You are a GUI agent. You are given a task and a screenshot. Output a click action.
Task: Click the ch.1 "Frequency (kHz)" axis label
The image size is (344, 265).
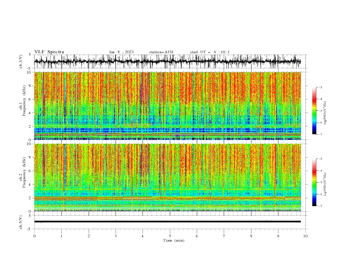(24, 101)
